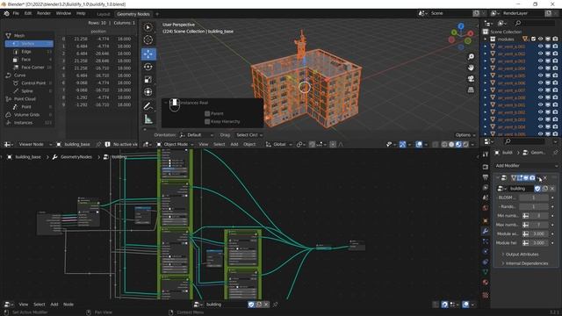The height and width of the screenshot is (316, 562).
Task: Toggle modifier render visibility button
Action: coord(532,177)
